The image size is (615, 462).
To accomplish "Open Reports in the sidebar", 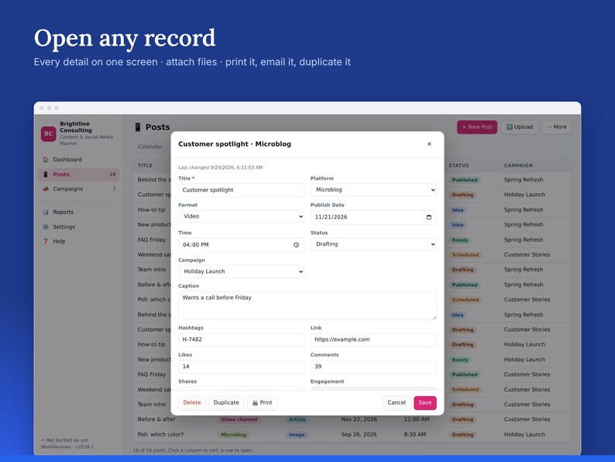I will coord(79,212).
